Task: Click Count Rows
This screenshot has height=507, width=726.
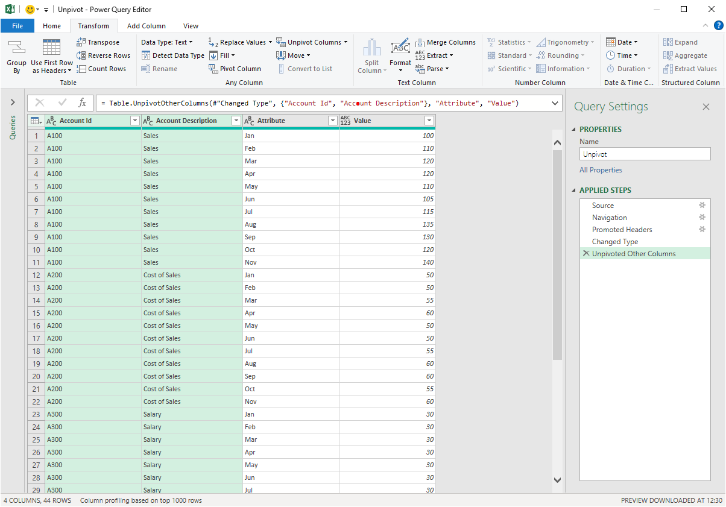Action: [x=101, y=69]
